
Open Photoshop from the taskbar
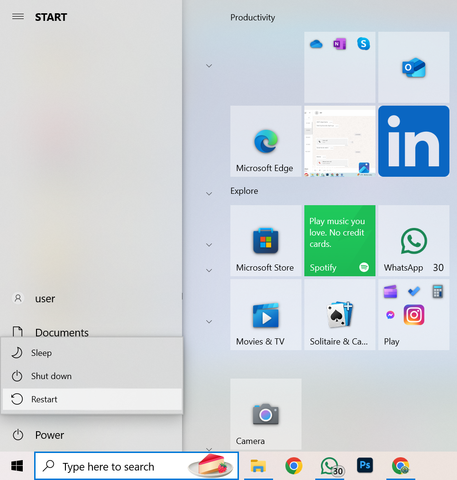click(x=365, y=466)
